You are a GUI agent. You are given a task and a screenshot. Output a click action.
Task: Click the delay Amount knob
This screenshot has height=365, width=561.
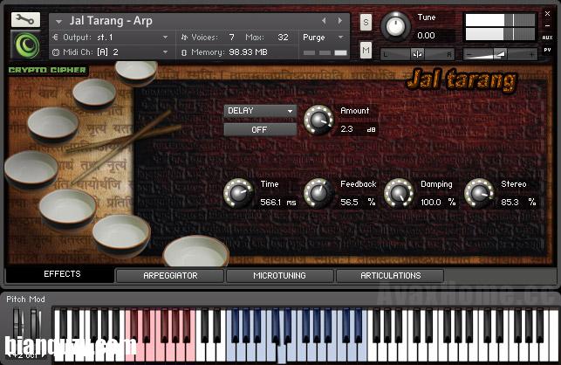tap(318, 120)
